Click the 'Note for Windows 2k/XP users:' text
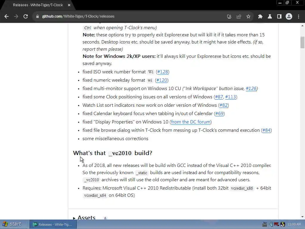This screenshot has height=229, width=305. 119,56
